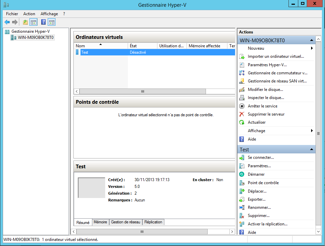The image size is (325, 246).
Task: Select WIN-M09OB0K78T0 server in tree
Action: pos(36,38)
